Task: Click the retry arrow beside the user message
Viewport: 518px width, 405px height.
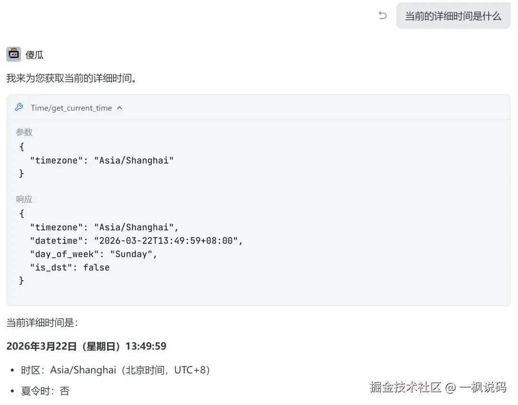Action: pos(382,16)
